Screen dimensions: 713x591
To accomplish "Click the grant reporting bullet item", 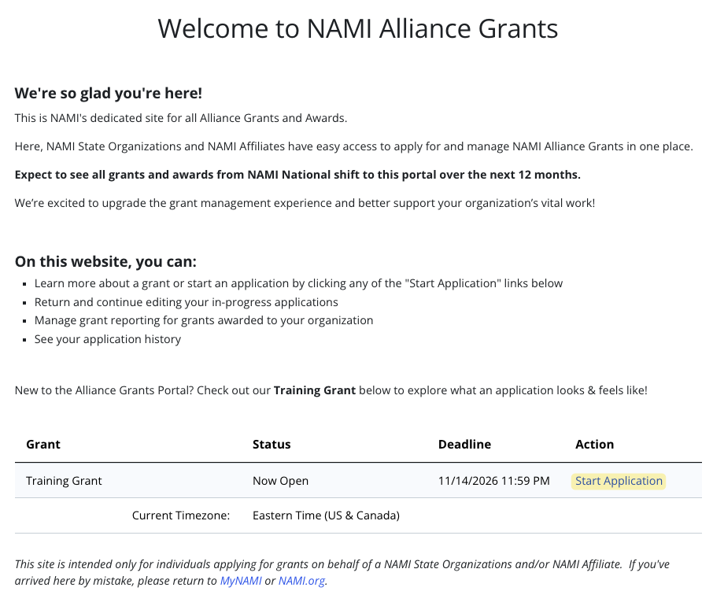I will click(203, 320).
